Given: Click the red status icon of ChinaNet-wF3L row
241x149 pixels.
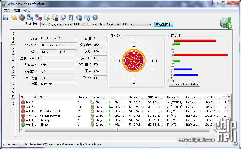Looking at the screenshot, I should coord(23,111).
